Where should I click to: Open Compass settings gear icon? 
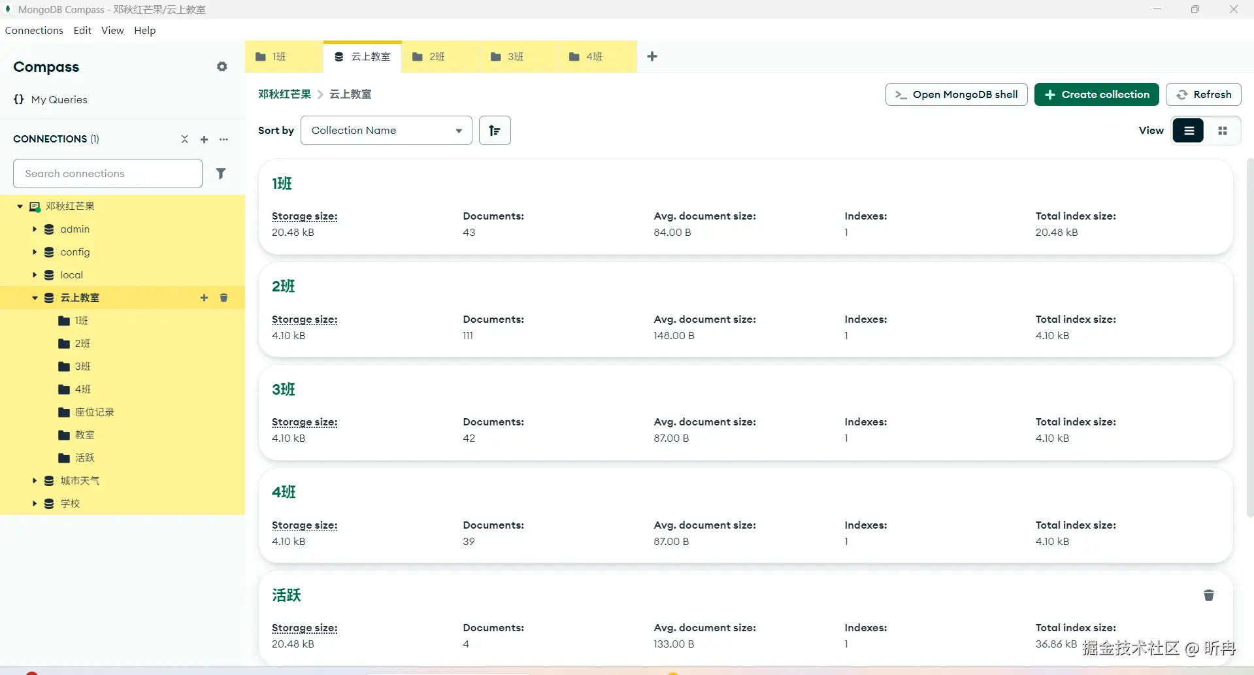[x=222, y=67]
